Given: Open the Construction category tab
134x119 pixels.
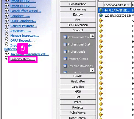Looking at the screenshot, I should [78, 4].
